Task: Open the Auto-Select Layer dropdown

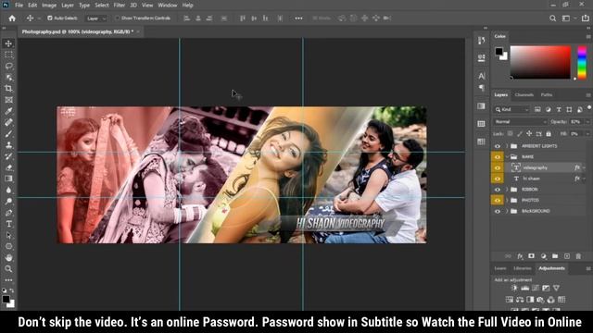Action: point(95,18)
